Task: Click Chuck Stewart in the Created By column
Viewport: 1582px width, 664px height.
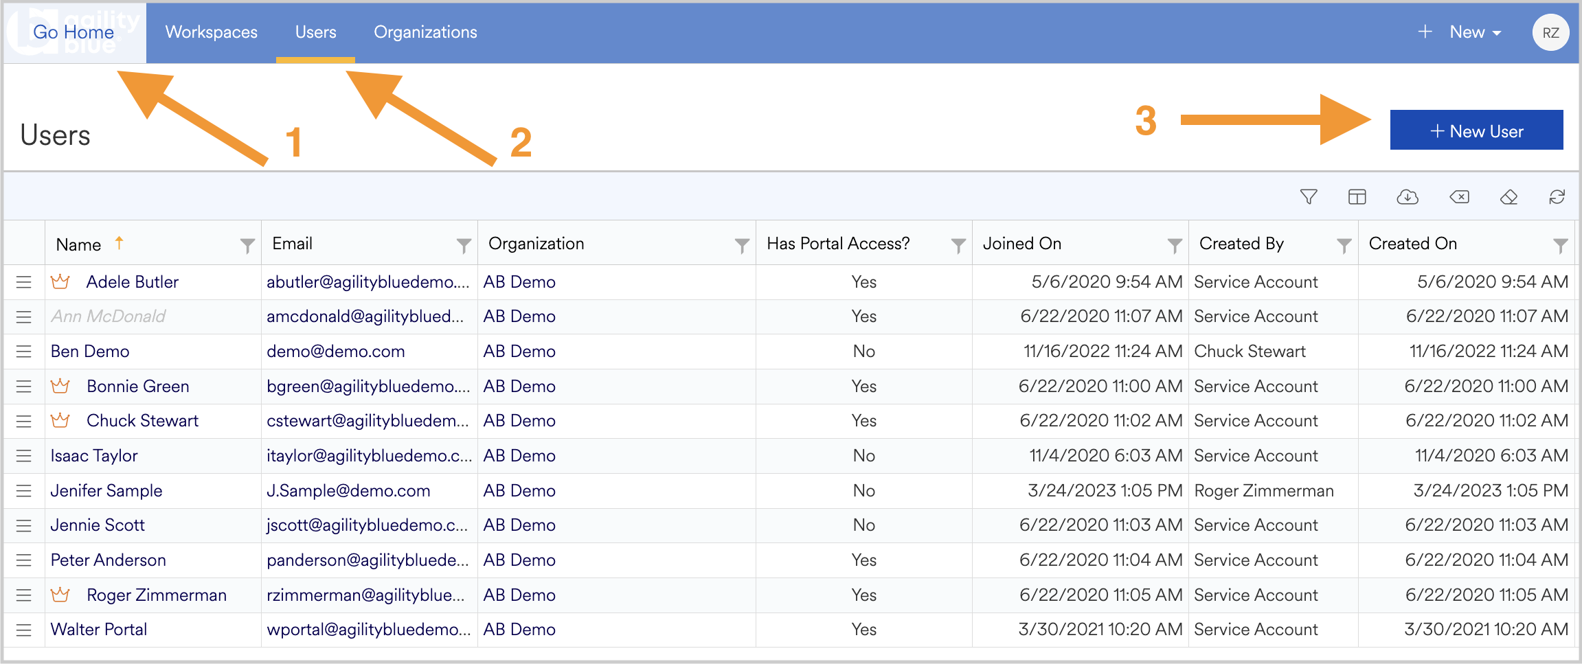Action: tap(1250, 352)
